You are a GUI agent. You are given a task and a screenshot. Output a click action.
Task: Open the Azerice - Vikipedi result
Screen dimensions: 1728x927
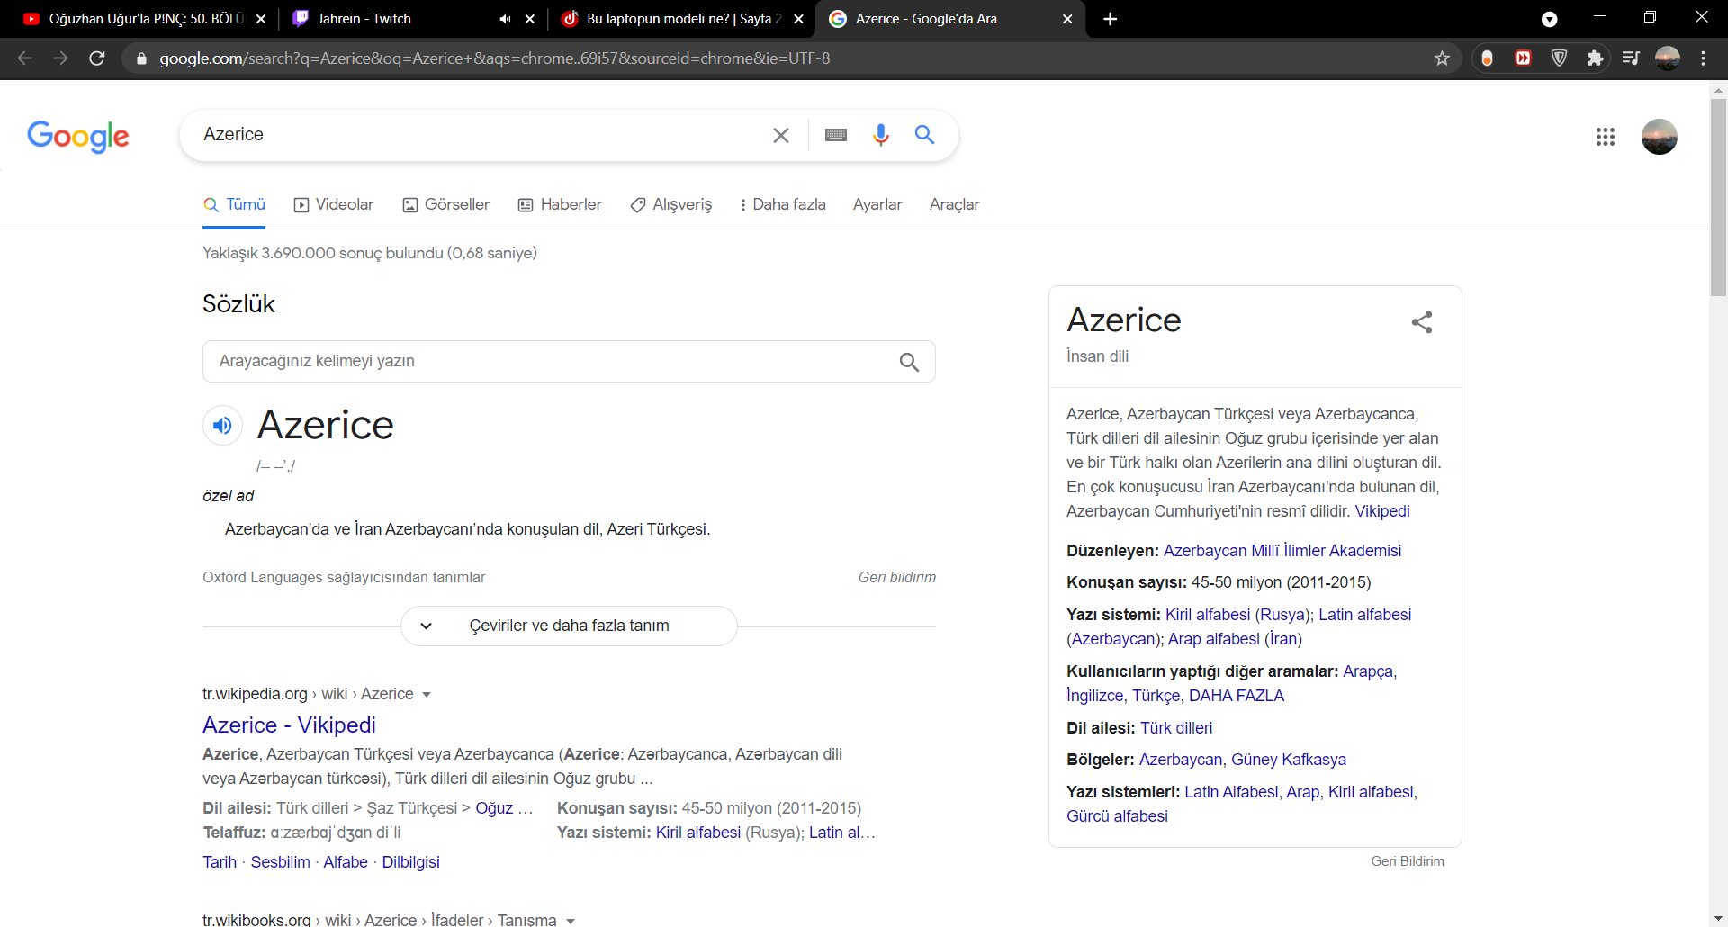[x=289, y=724]
